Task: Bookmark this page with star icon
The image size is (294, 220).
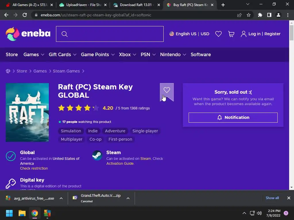Action: 248,15
